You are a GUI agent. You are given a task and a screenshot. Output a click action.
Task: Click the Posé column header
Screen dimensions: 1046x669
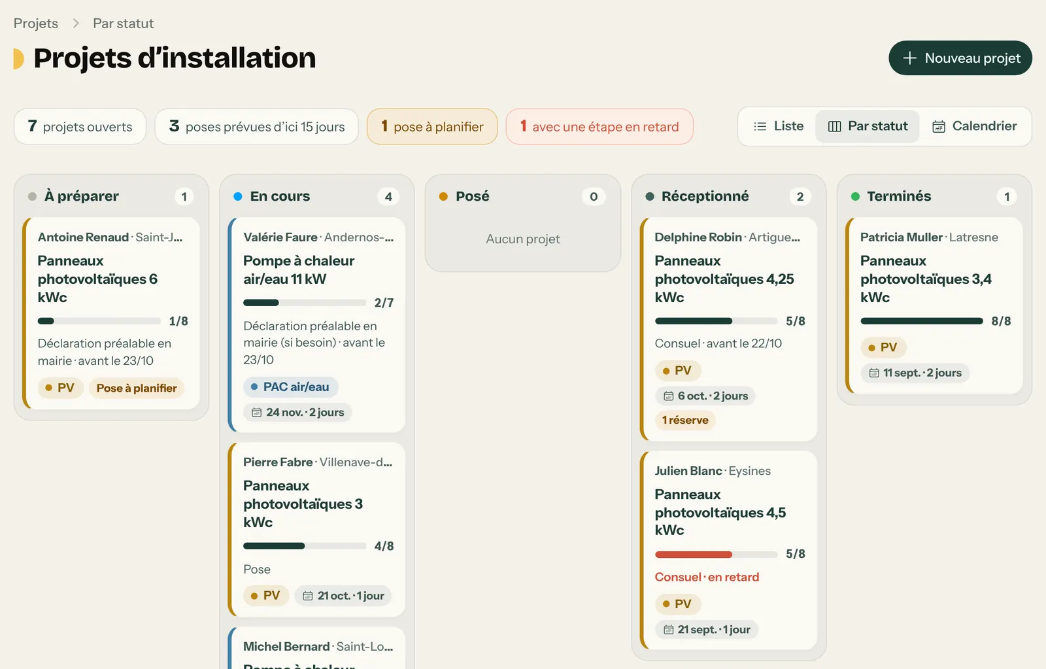click(x=523, y=196)
